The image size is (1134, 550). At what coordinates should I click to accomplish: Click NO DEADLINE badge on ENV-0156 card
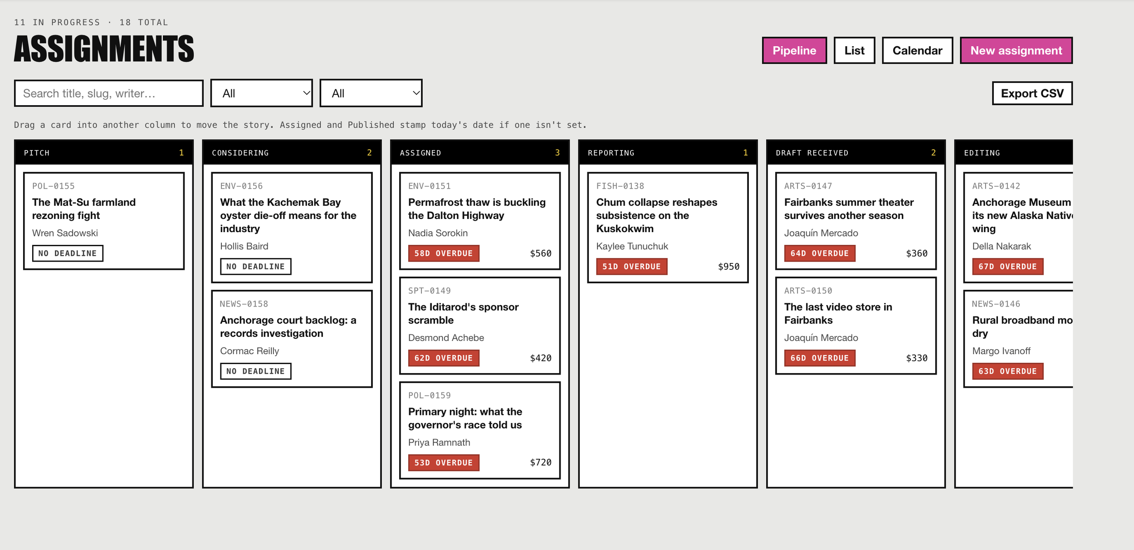coord(255,267)
